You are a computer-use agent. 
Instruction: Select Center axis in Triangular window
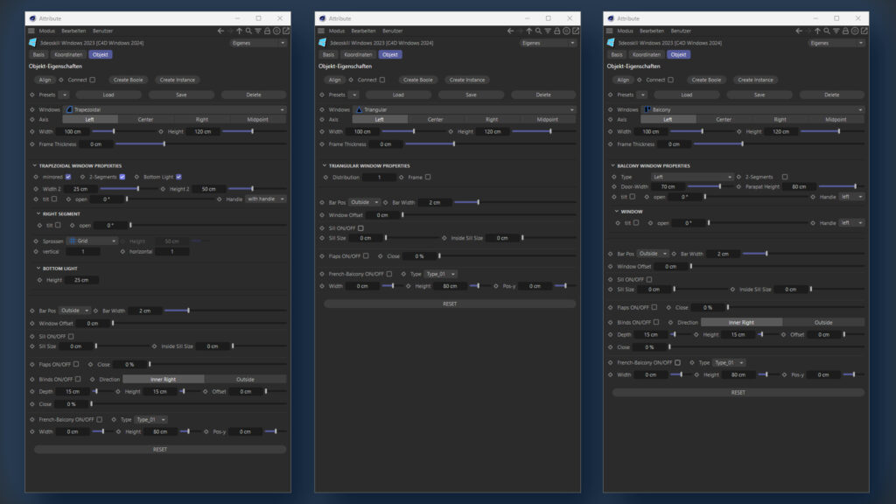tap(436, 119)
